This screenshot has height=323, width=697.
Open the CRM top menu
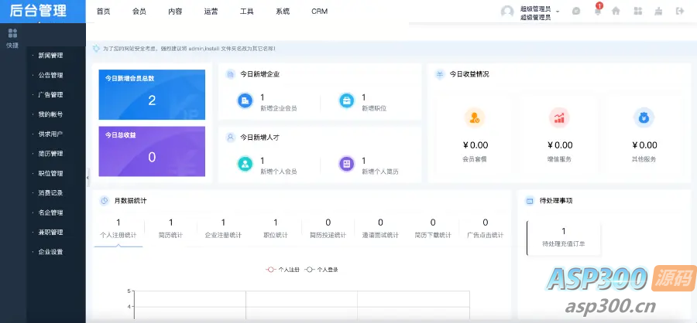click(x=319, y=12)
